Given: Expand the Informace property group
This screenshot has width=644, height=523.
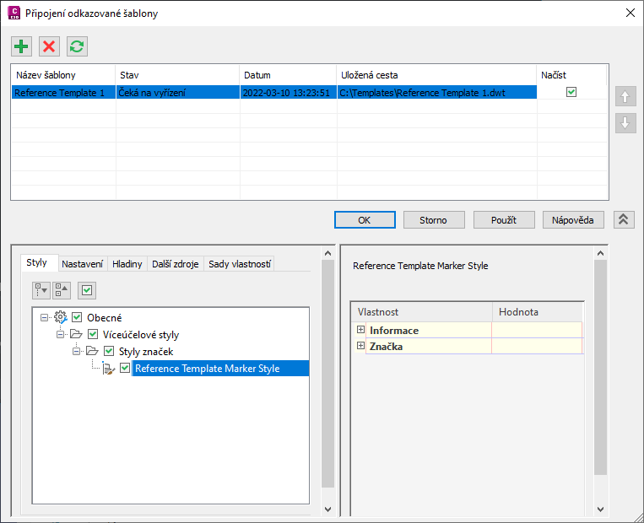Looking at the screenshot, I should (x=360, y=330).
